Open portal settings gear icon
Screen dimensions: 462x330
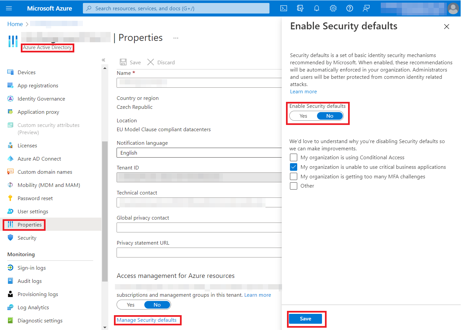(x=333, y=8)
